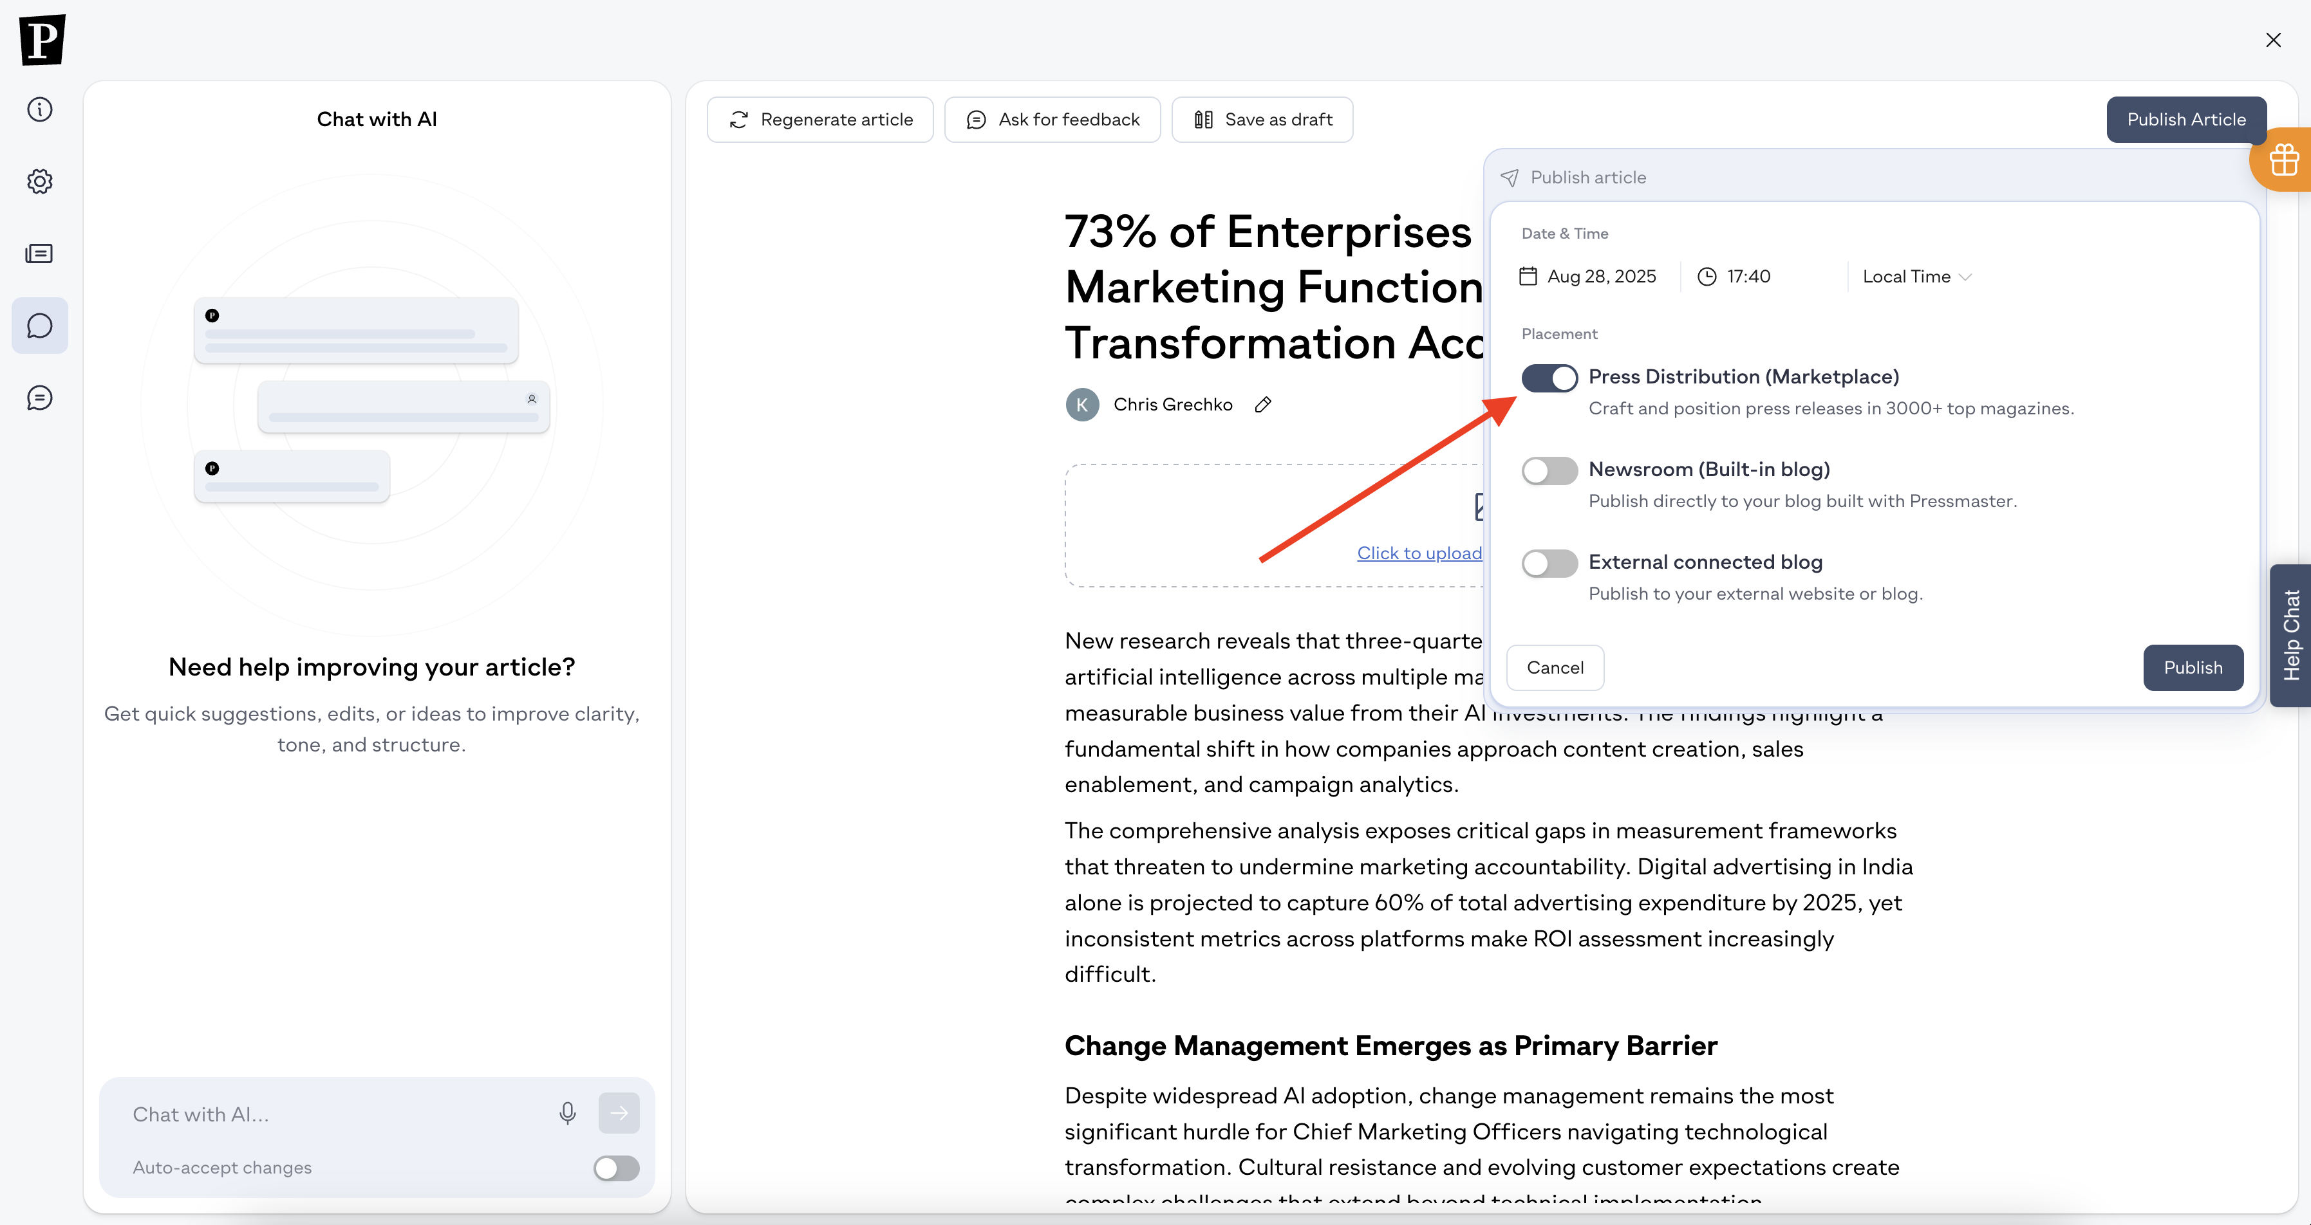
Task: Click Ask for feedback button
Action: coord(1053,119)
